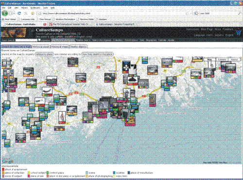Reload the page with the refresh icon
This screenshot has width=243, height=180.
(x=19, y=13)
